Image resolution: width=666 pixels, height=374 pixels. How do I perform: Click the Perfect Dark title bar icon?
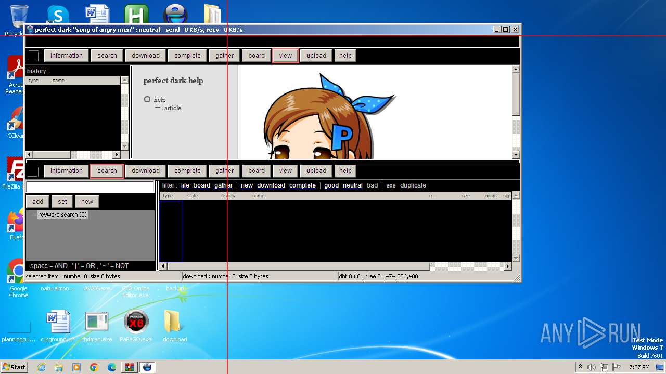30,30
